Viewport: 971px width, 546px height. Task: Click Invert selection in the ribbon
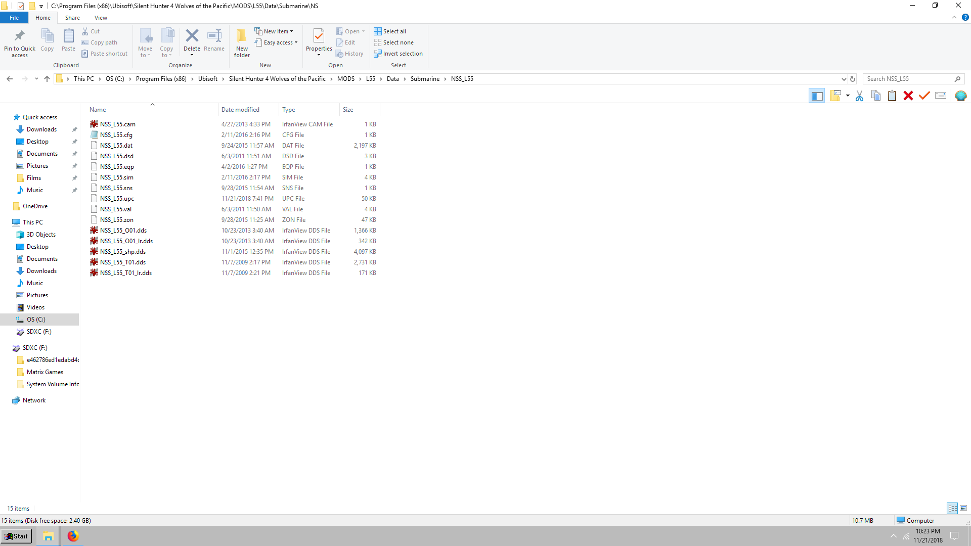[398, 54]
